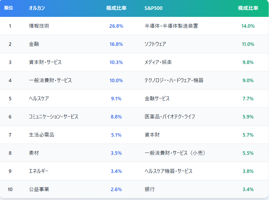Select the 医薬品・バイオテク・ライフ cell
Viewport: 269px width, 200px height.
(170, 117)
